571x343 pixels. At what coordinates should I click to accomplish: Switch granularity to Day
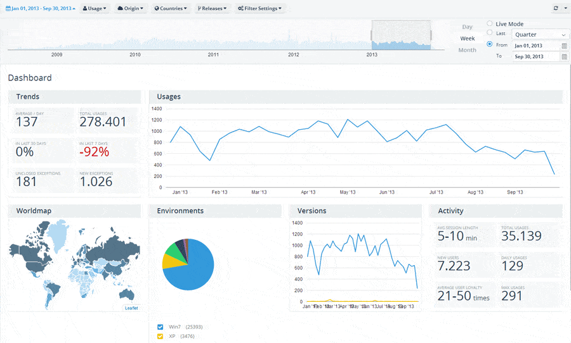click(467, 27)
